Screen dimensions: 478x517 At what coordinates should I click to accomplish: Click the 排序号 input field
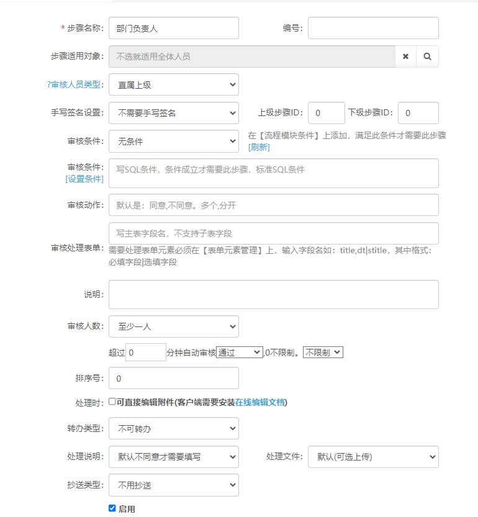tap(174, 378)
